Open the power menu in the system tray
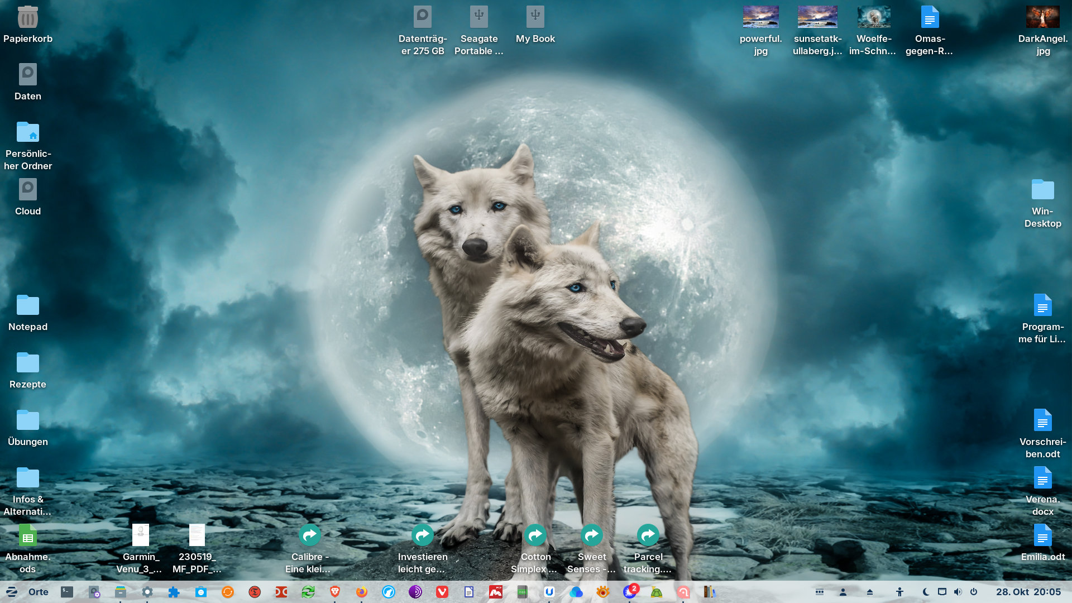 [x=974, y=592]
